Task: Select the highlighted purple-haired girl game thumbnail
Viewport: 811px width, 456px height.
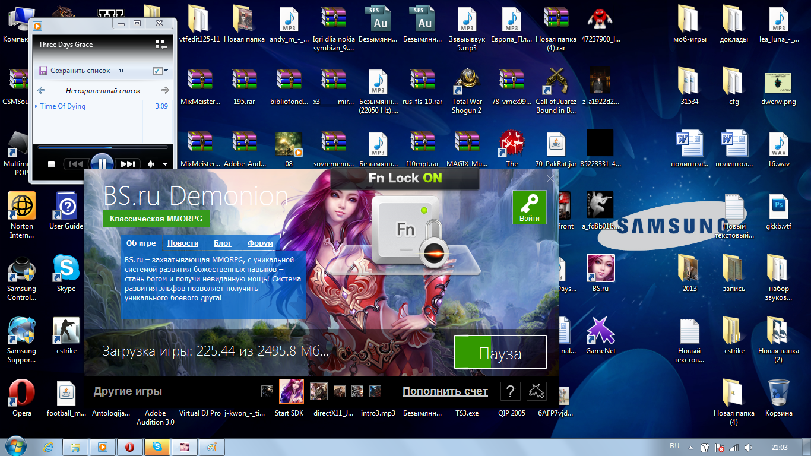Action: [x=292, y=391]
